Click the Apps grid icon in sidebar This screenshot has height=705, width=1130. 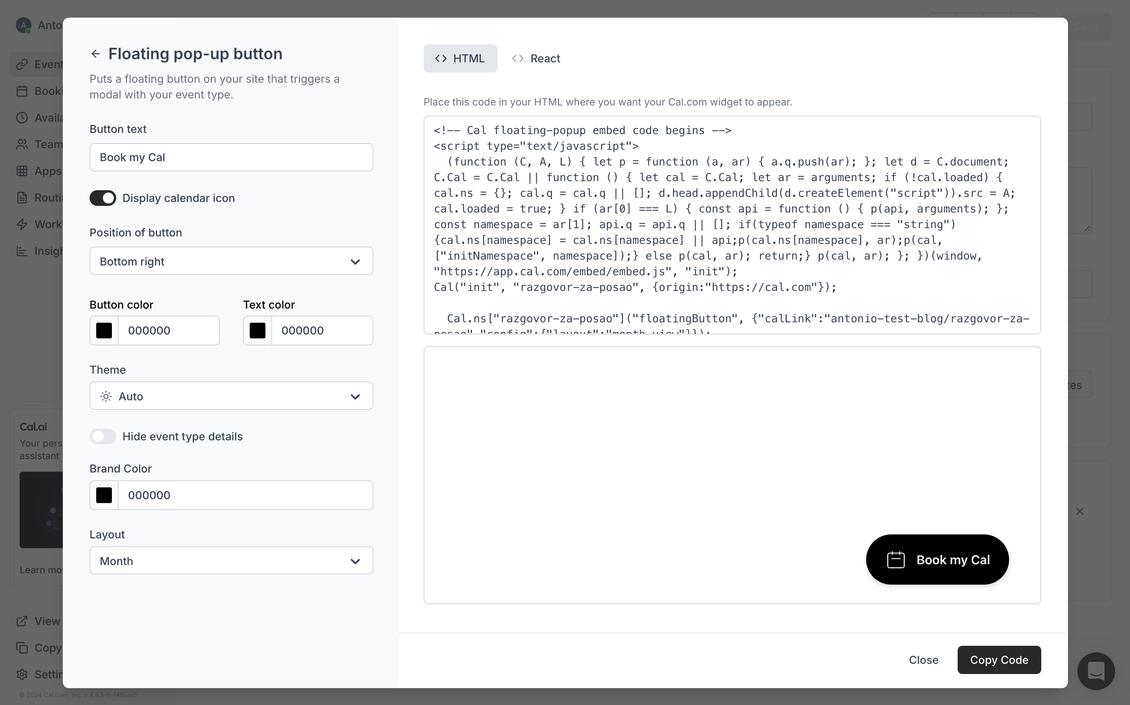click(x=22, y=171)
